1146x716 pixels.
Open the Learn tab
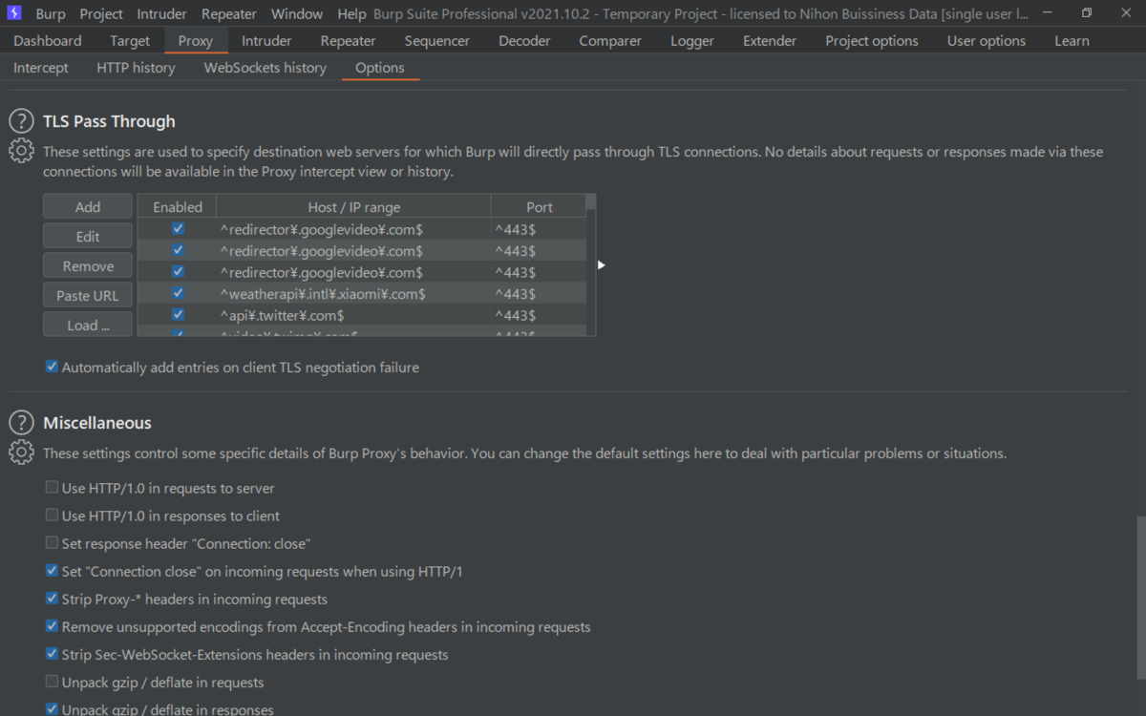click(1072, 41)
